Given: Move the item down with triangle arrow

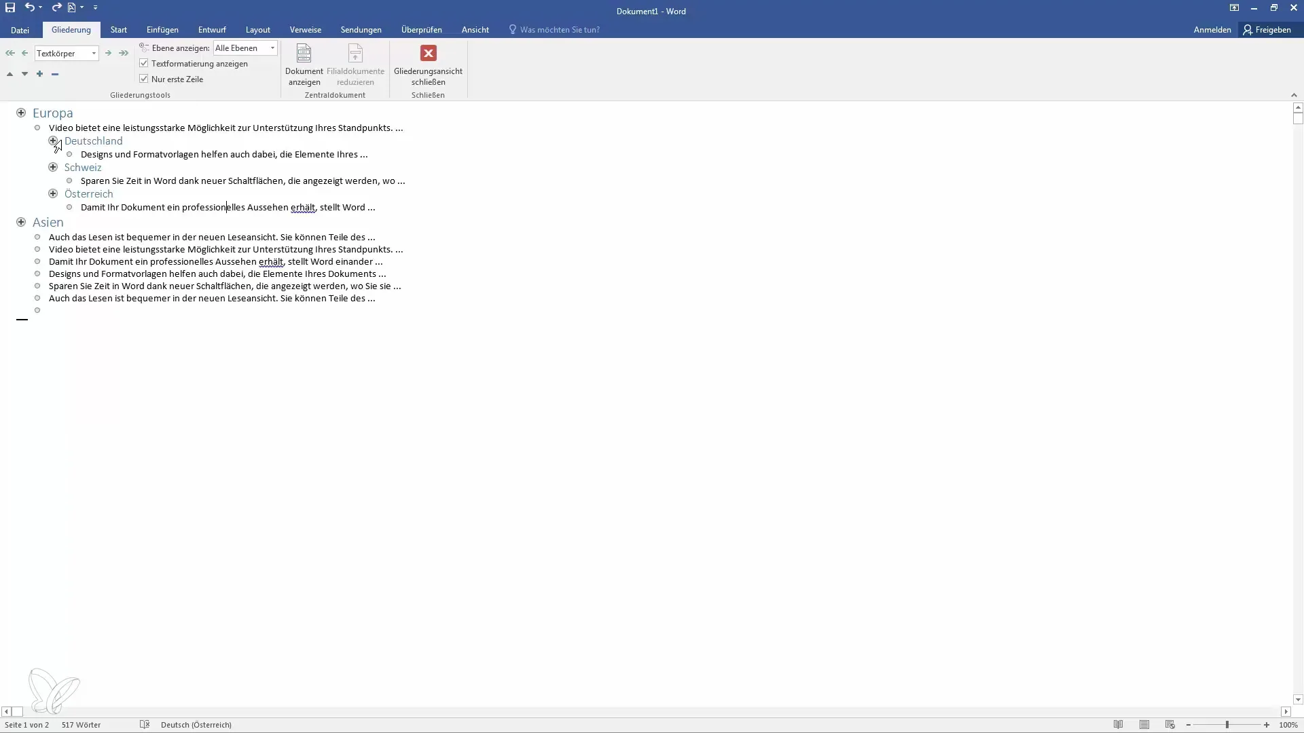Looking at the screenshot, I should (x=24, y=74).
